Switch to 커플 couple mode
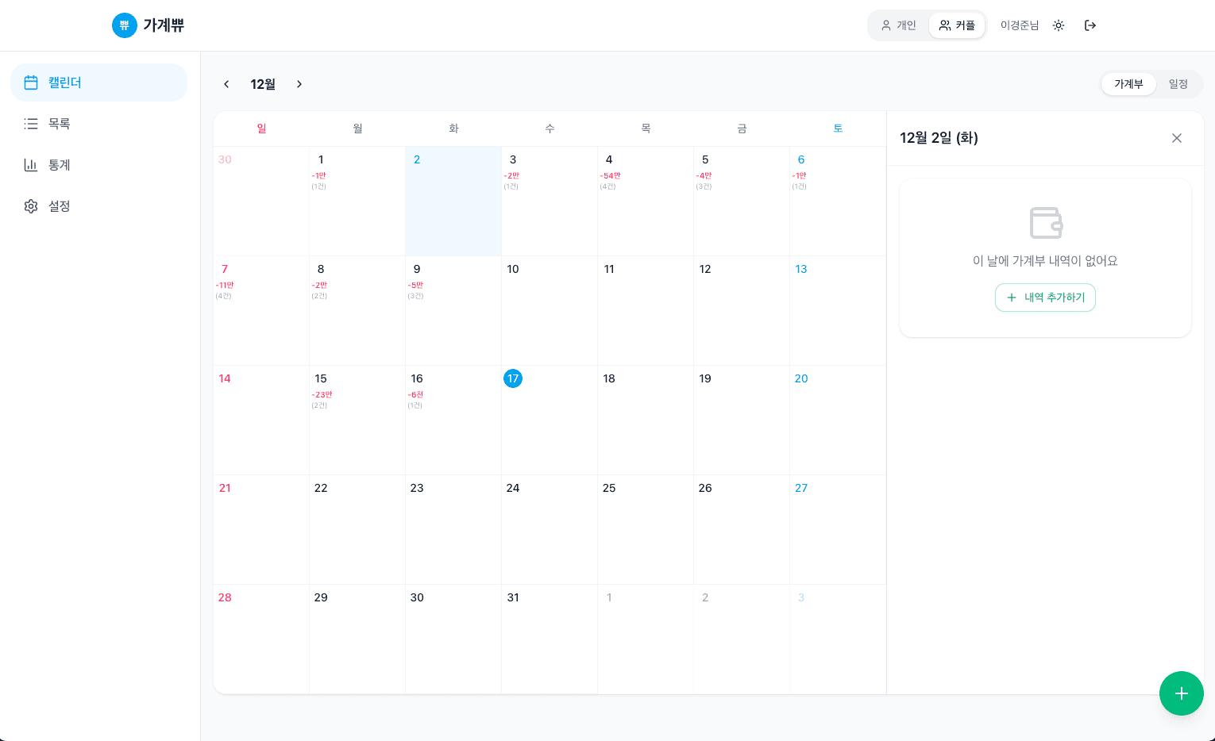The image size is (1215, 741). (x=957, y=25)
